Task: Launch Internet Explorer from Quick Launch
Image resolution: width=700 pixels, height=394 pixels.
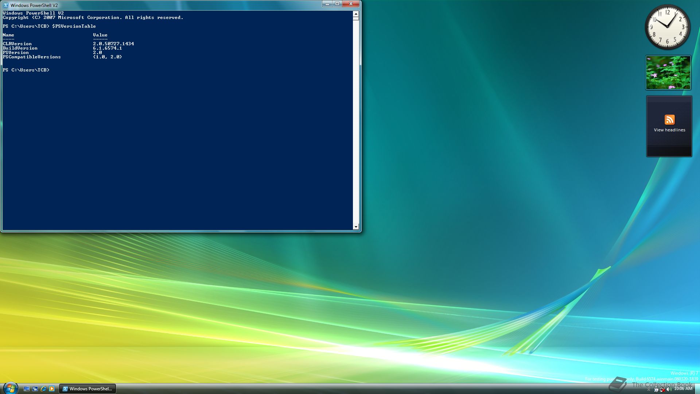Action: [x=43, y=389]
